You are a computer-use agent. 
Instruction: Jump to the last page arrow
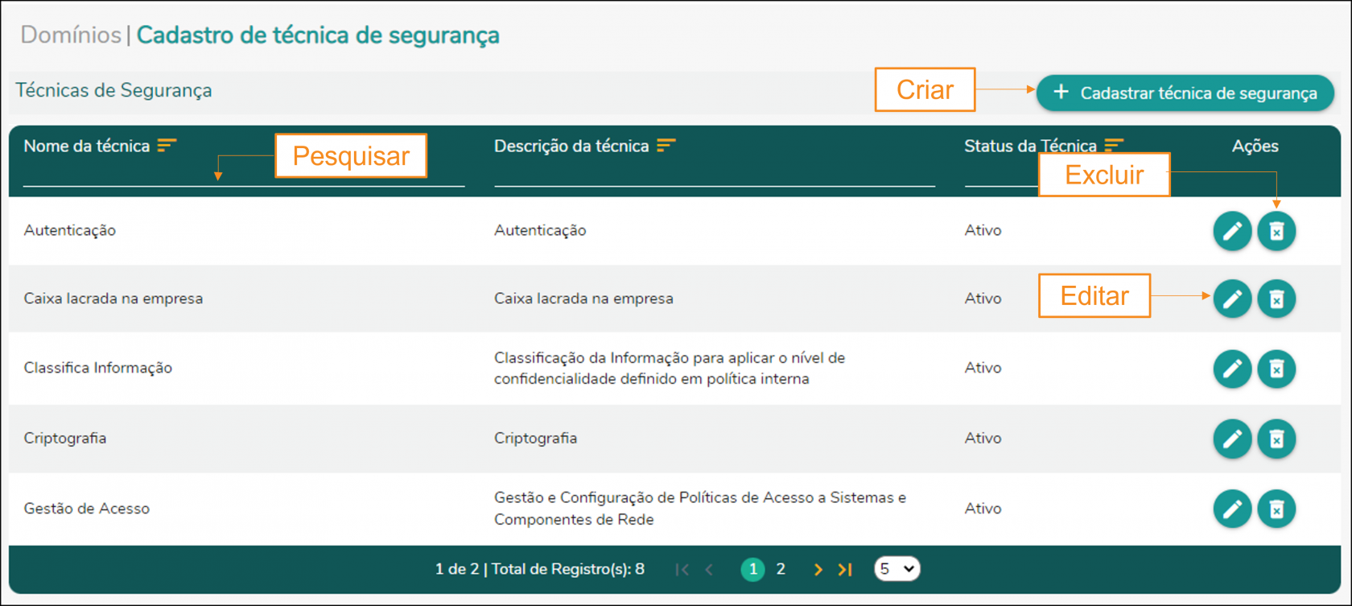845,570
